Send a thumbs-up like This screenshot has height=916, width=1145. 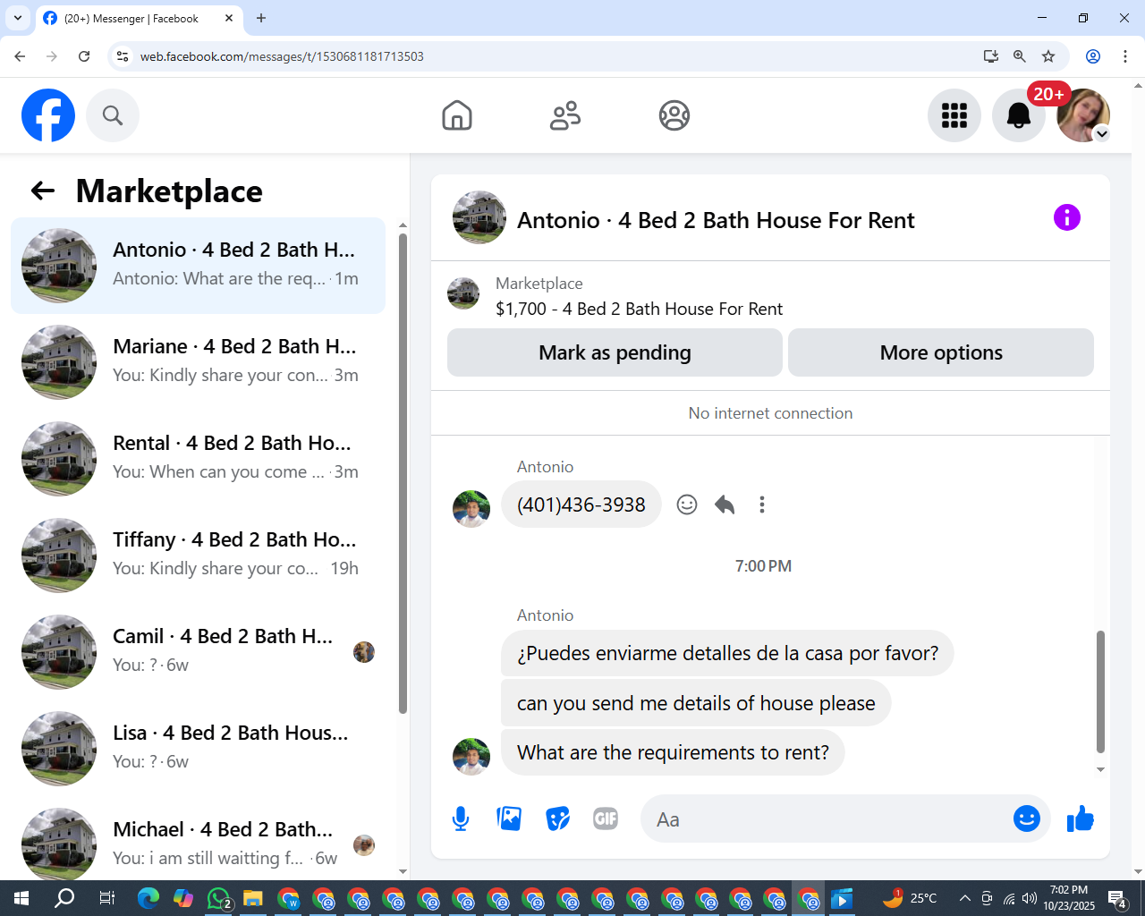click(1081, 818)
